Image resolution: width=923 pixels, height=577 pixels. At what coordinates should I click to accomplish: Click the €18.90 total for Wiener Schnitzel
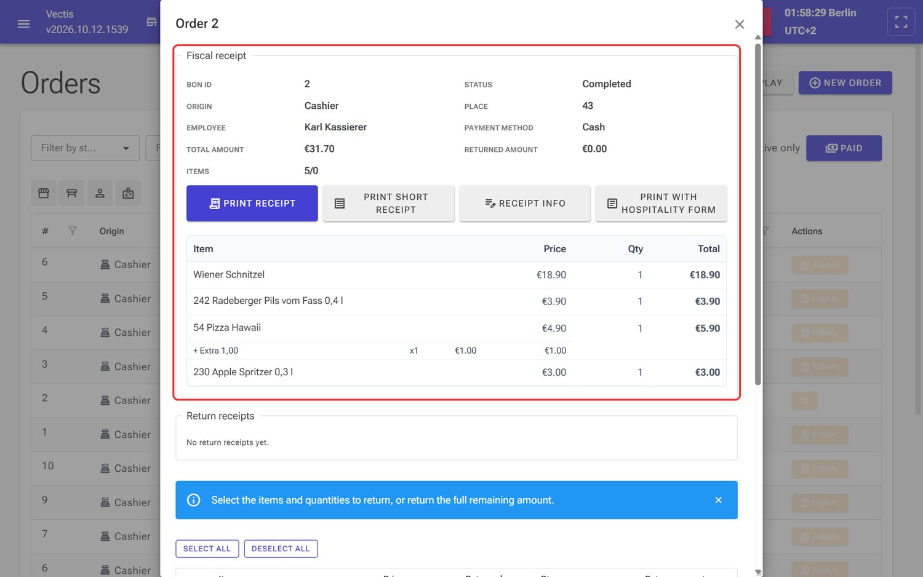(705, 275)
